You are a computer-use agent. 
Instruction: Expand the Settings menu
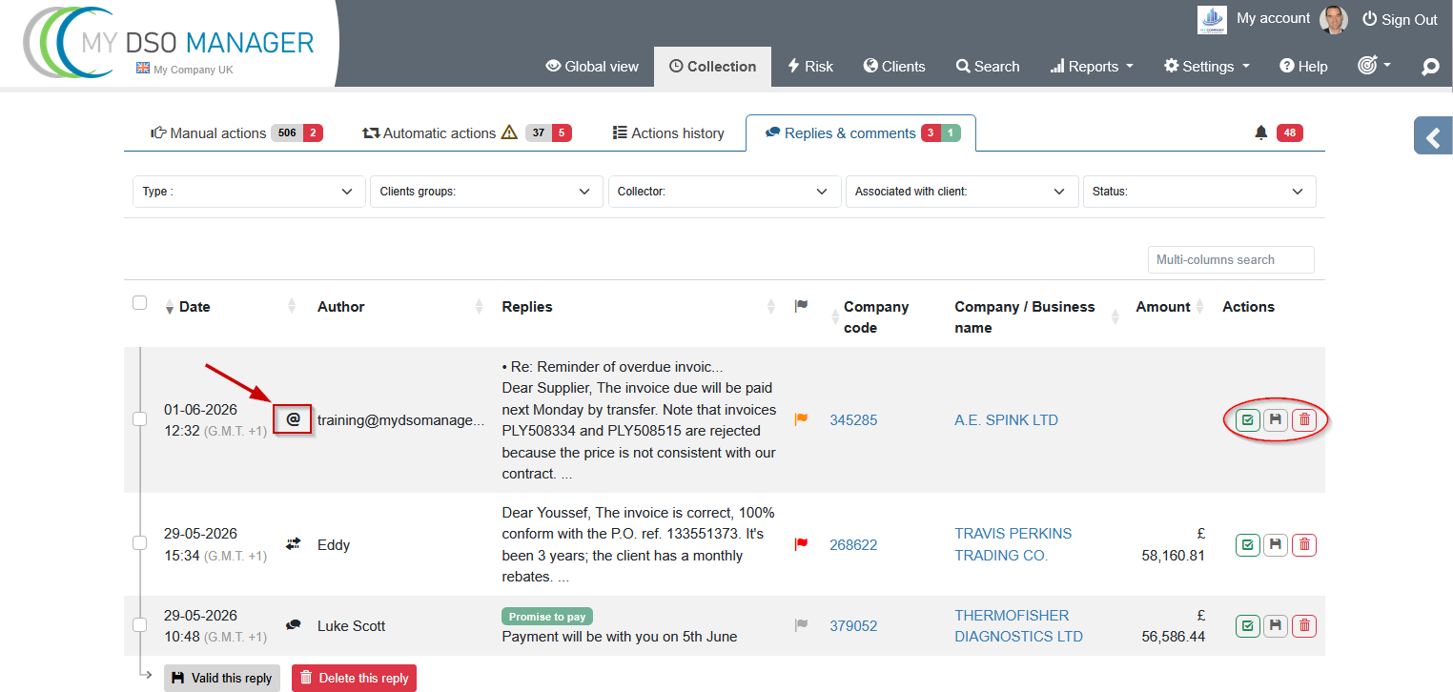(x=1207, y=67)
